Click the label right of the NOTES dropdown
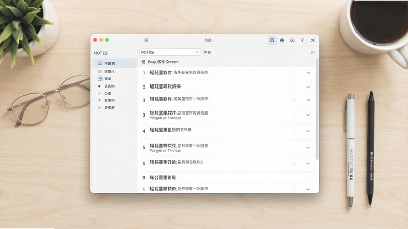 coord(208,53)
